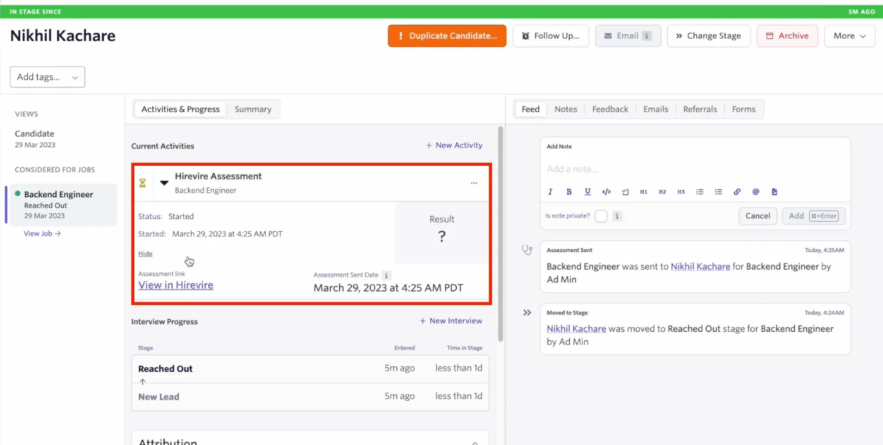The height and width of the screenshot is (445, 883).
Task: Click the activities panel vertical scrollbar
Action: pos(501,234)
